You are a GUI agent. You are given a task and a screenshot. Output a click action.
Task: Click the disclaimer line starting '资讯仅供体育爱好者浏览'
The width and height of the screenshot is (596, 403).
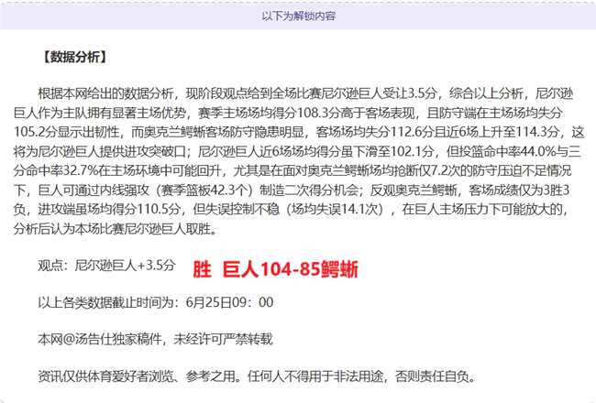(x=257, y=376)
